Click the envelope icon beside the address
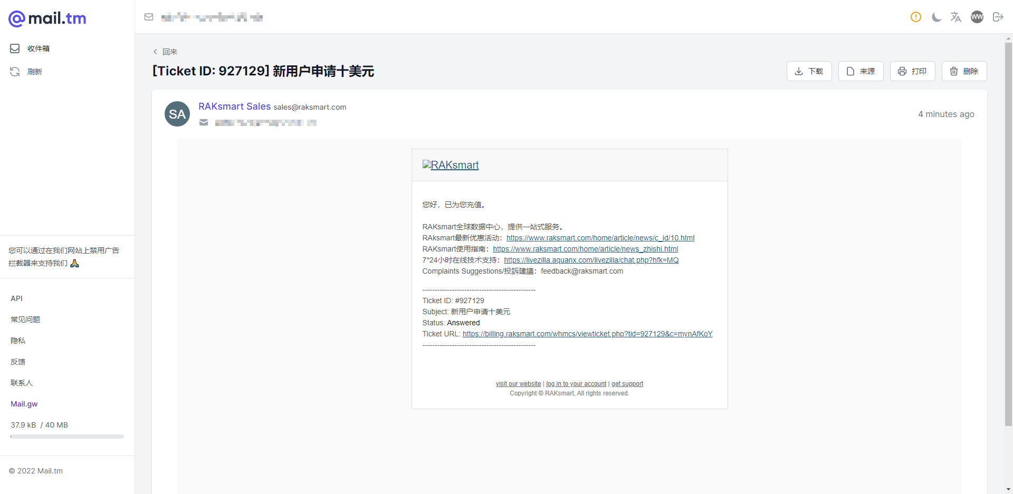 click(149, 17)
